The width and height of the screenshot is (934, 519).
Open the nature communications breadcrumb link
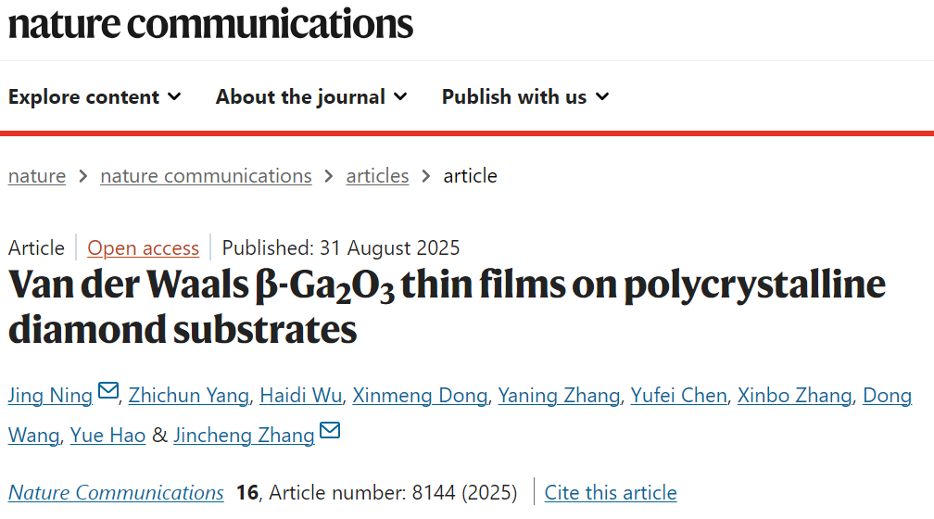206,176
